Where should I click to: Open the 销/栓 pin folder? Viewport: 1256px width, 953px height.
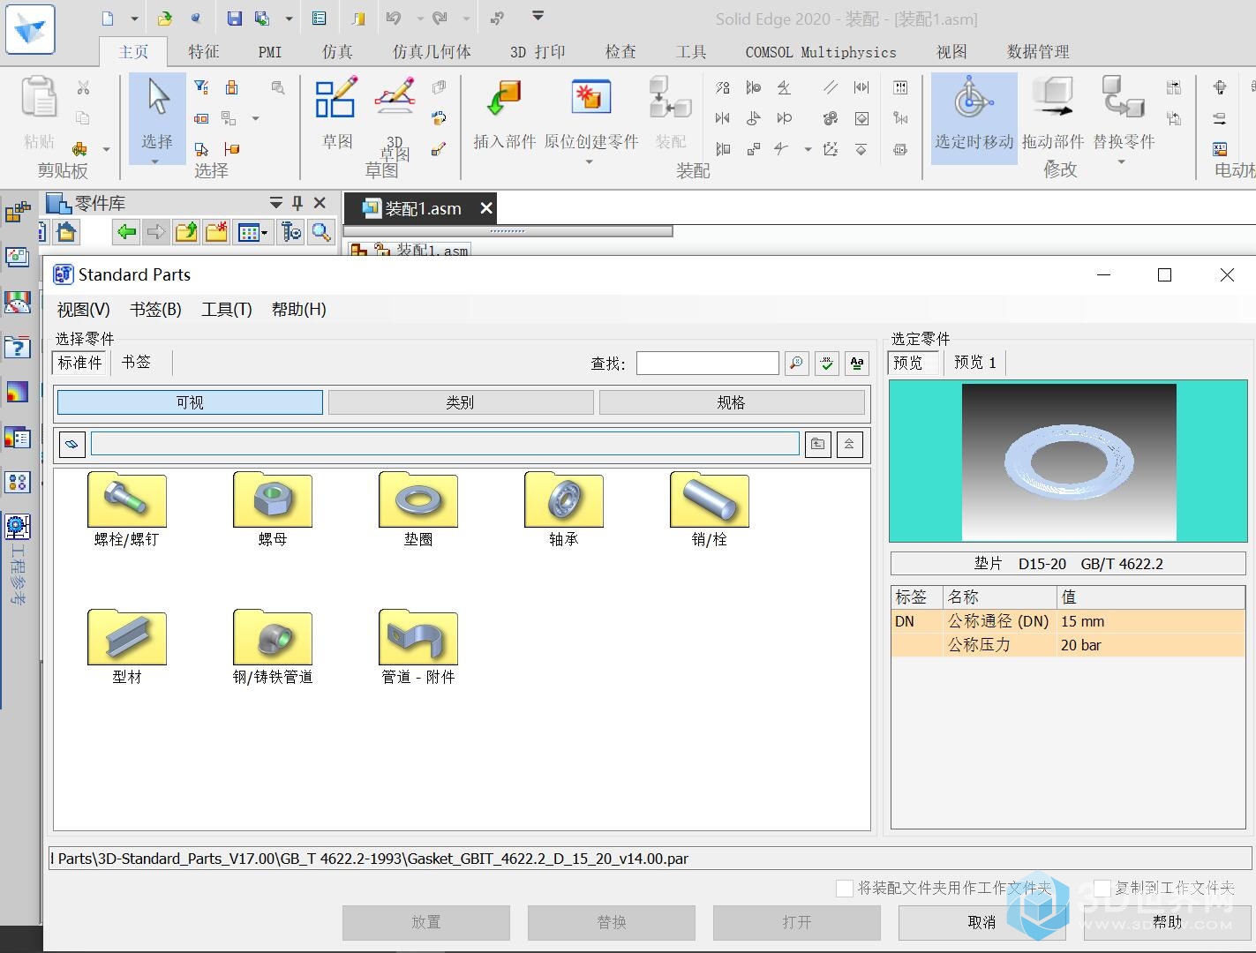pos(710,509)
